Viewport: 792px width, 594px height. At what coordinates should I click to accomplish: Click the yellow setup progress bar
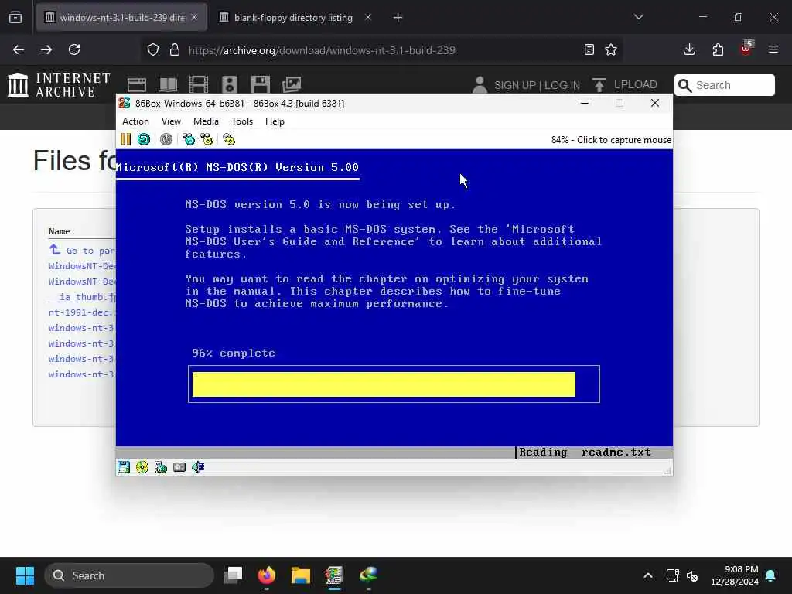pyautogui.click(x=384, y=384)
